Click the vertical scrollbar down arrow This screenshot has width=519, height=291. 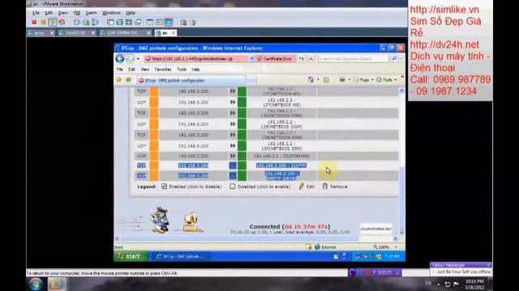pyautogui.click(x=401, y=232)
